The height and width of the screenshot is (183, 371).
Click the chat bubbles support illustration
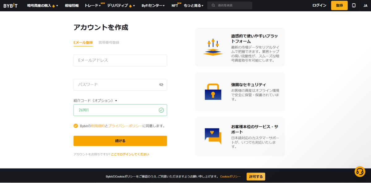pyautogui.click(x=213, y=136)
